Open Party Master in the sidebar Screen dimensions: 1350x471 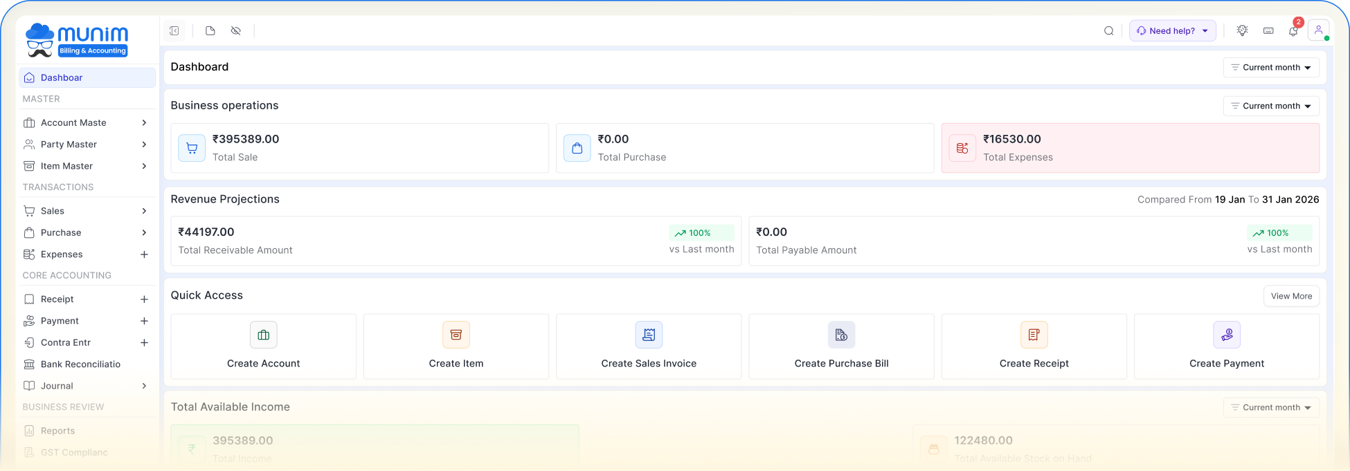click(x=69, y=145)
